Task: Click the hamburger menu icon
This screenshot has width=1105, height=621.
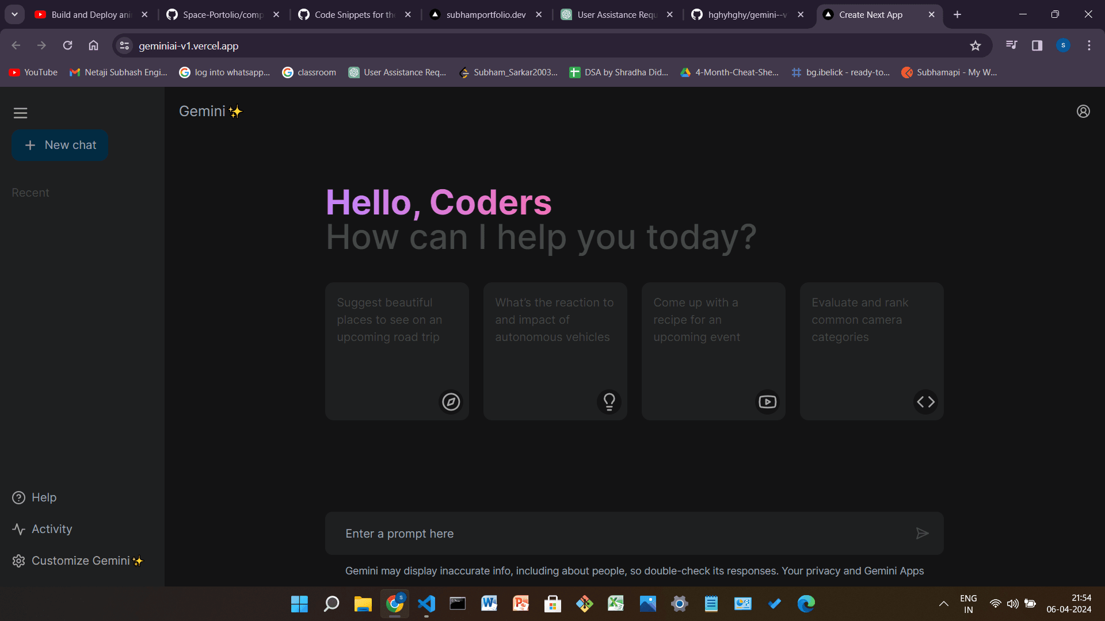Action: tap(20, 112)
